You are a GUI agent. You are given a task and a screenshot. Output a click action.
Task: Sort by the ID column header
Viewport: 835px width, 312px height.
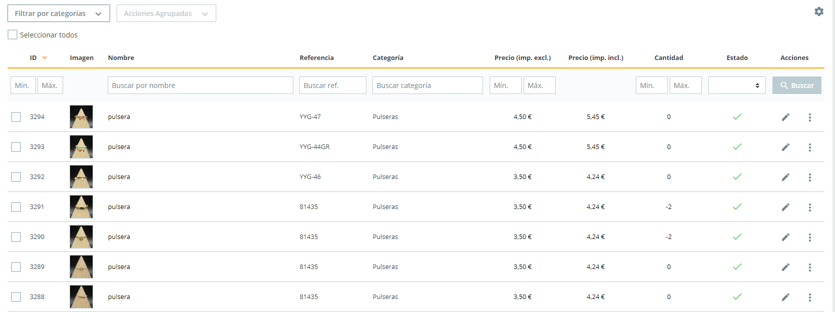point(33,58)
